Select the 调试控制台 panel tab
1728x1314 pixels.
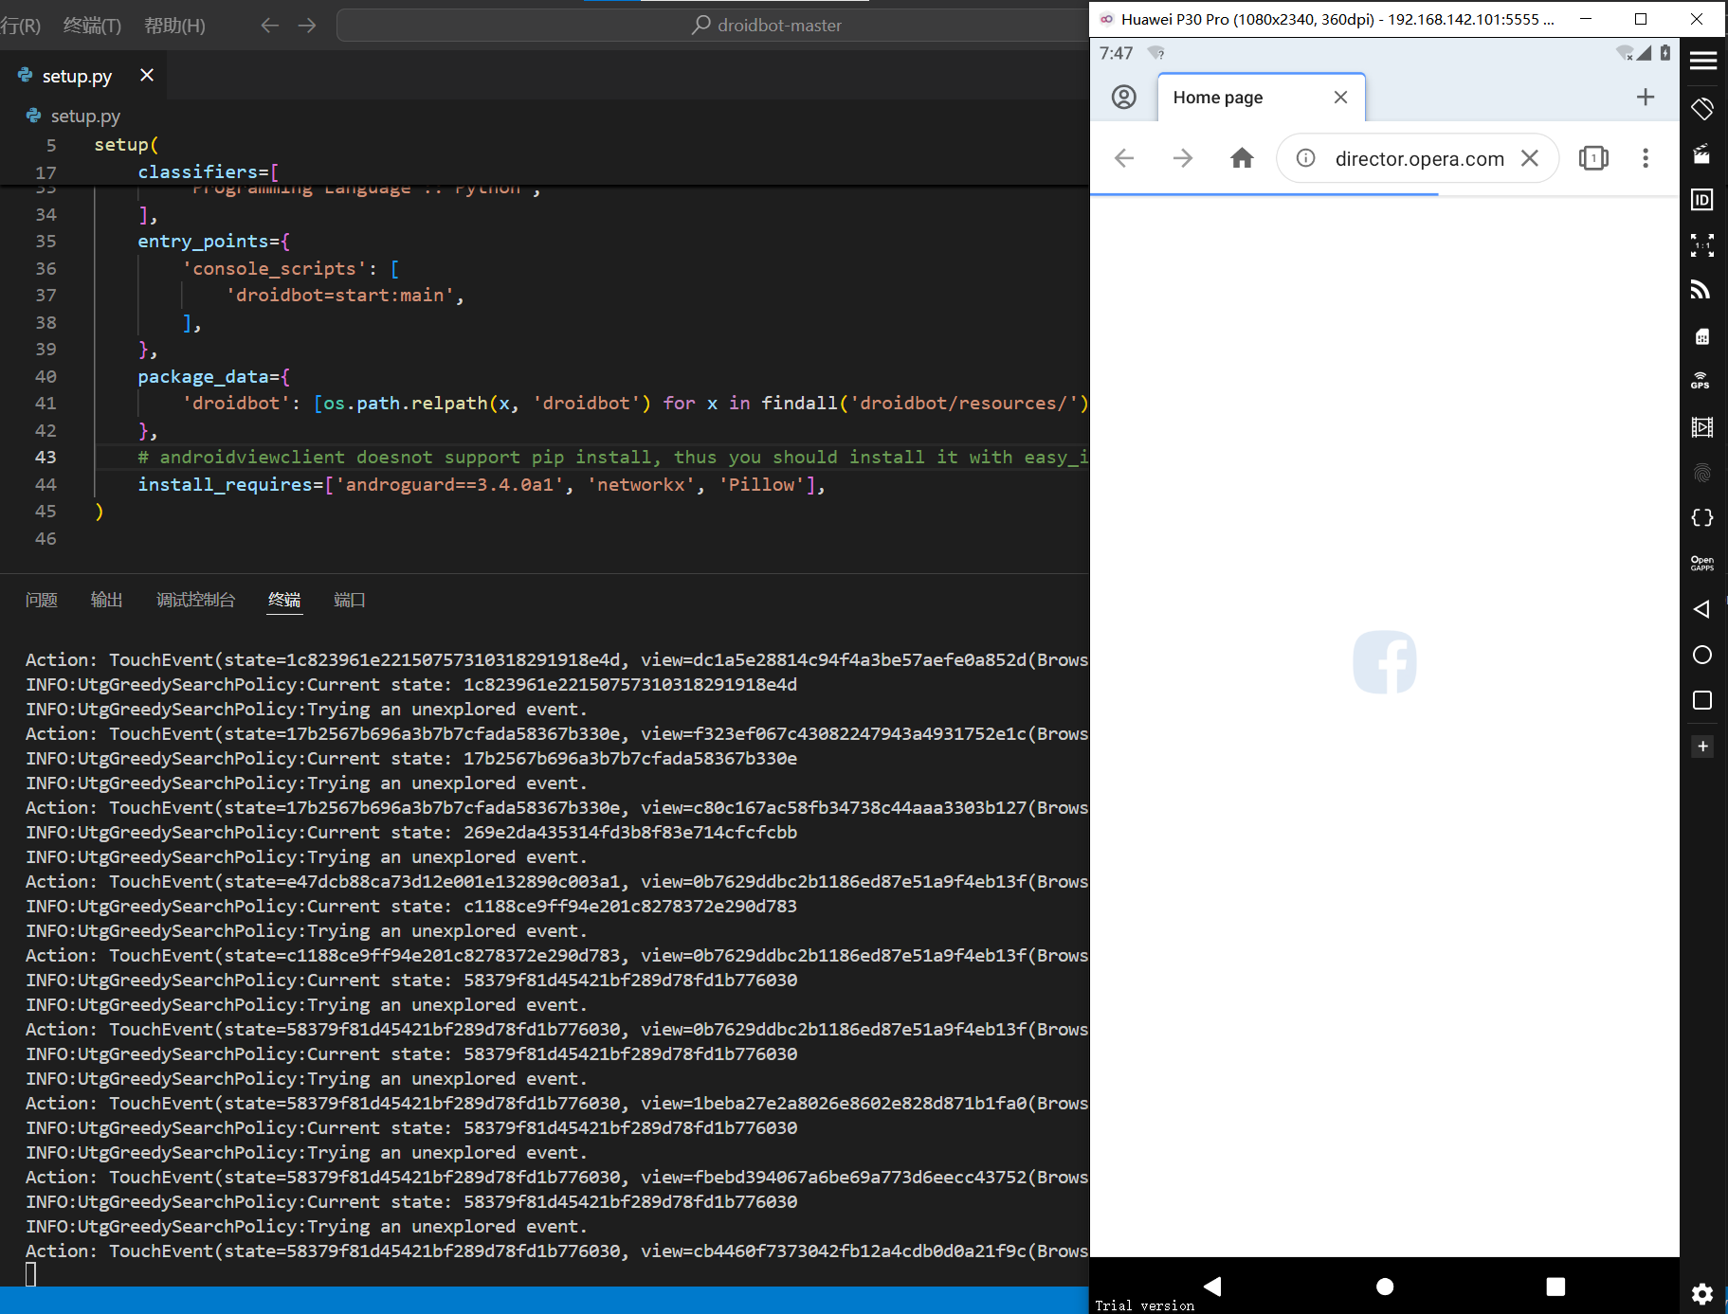pyautogui.click(x=195, y=600)
